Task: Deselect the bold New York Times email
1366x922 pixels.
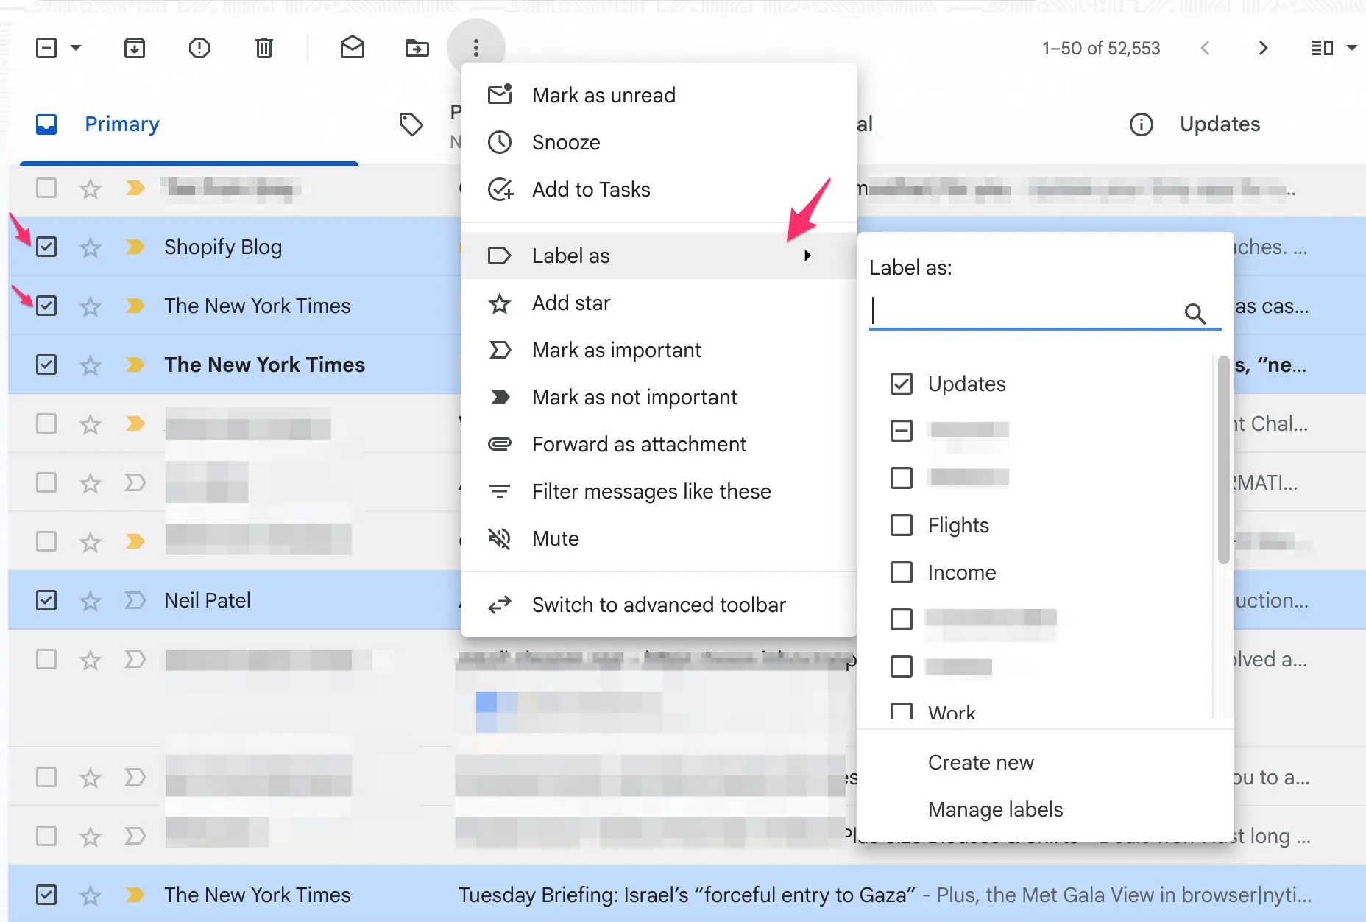Action: pos(46,365)
